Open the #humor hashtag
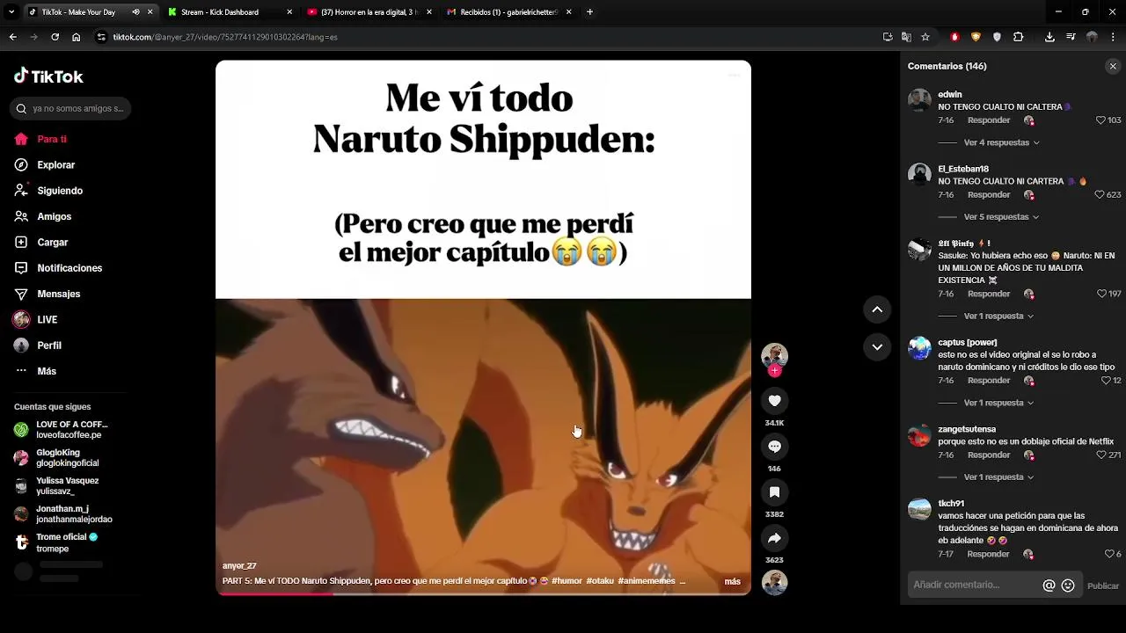Viewport: 1126px width, 633px height. (x=567, y=581)
